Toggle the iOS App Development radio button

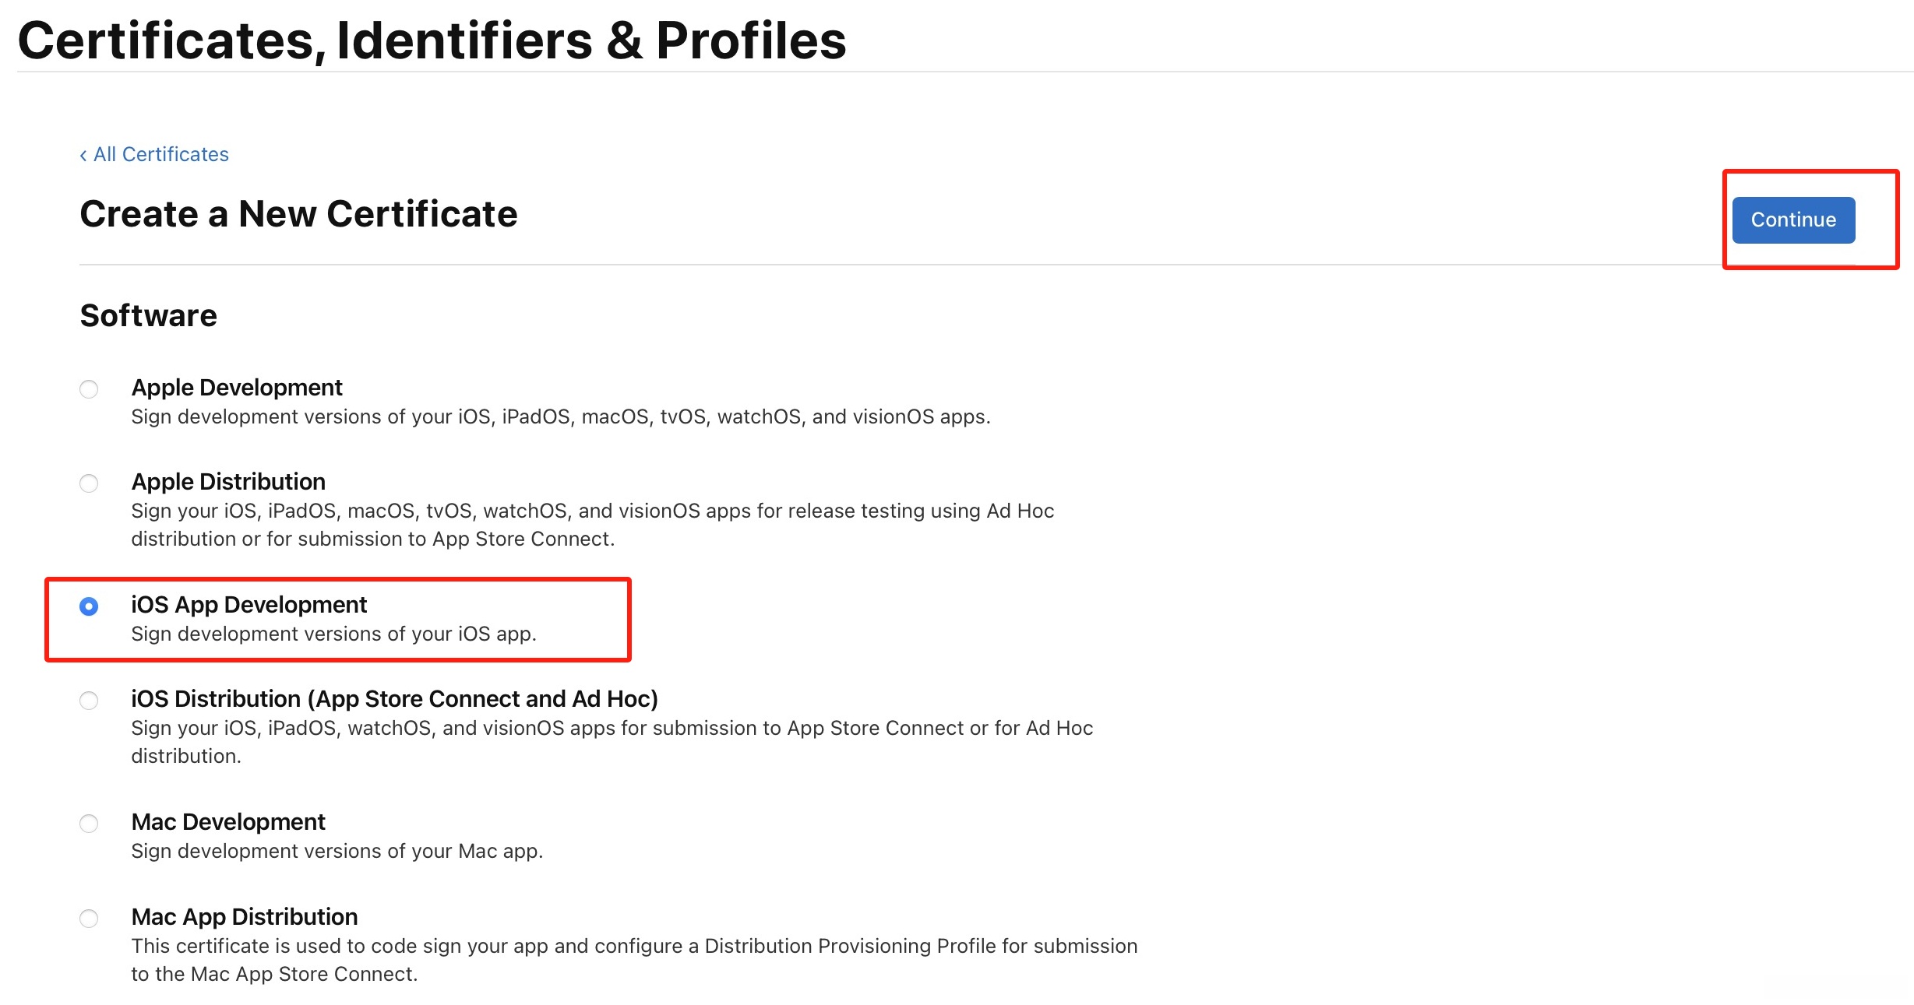pyautogui.click(x=89, y=606)
